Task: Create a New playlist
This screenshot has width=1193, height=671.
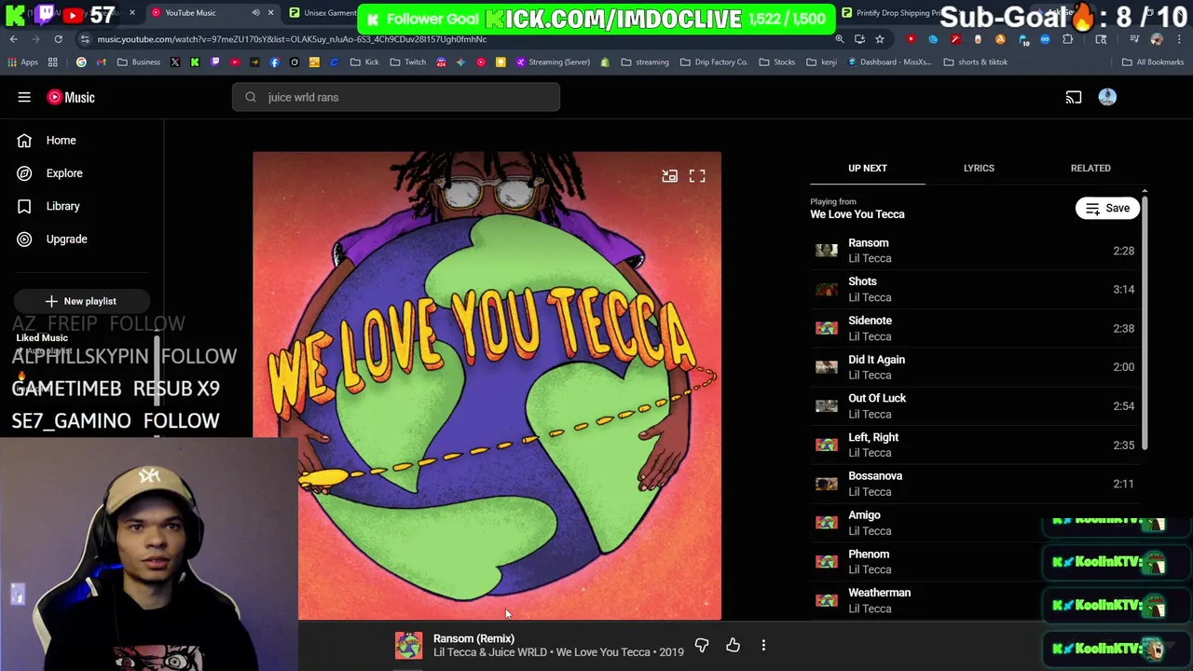Action: point(80,301)
